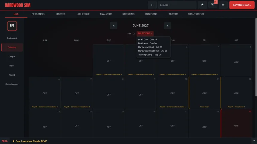Image resolution: width=257 pixels, height=144 pixels.
Task: Click the SFS team logo
Action: coord(12,26)
